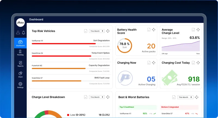The height and width of the screenshot is (118, 218).
Task: Click the Capacity Degradation label
Action: 99,65
